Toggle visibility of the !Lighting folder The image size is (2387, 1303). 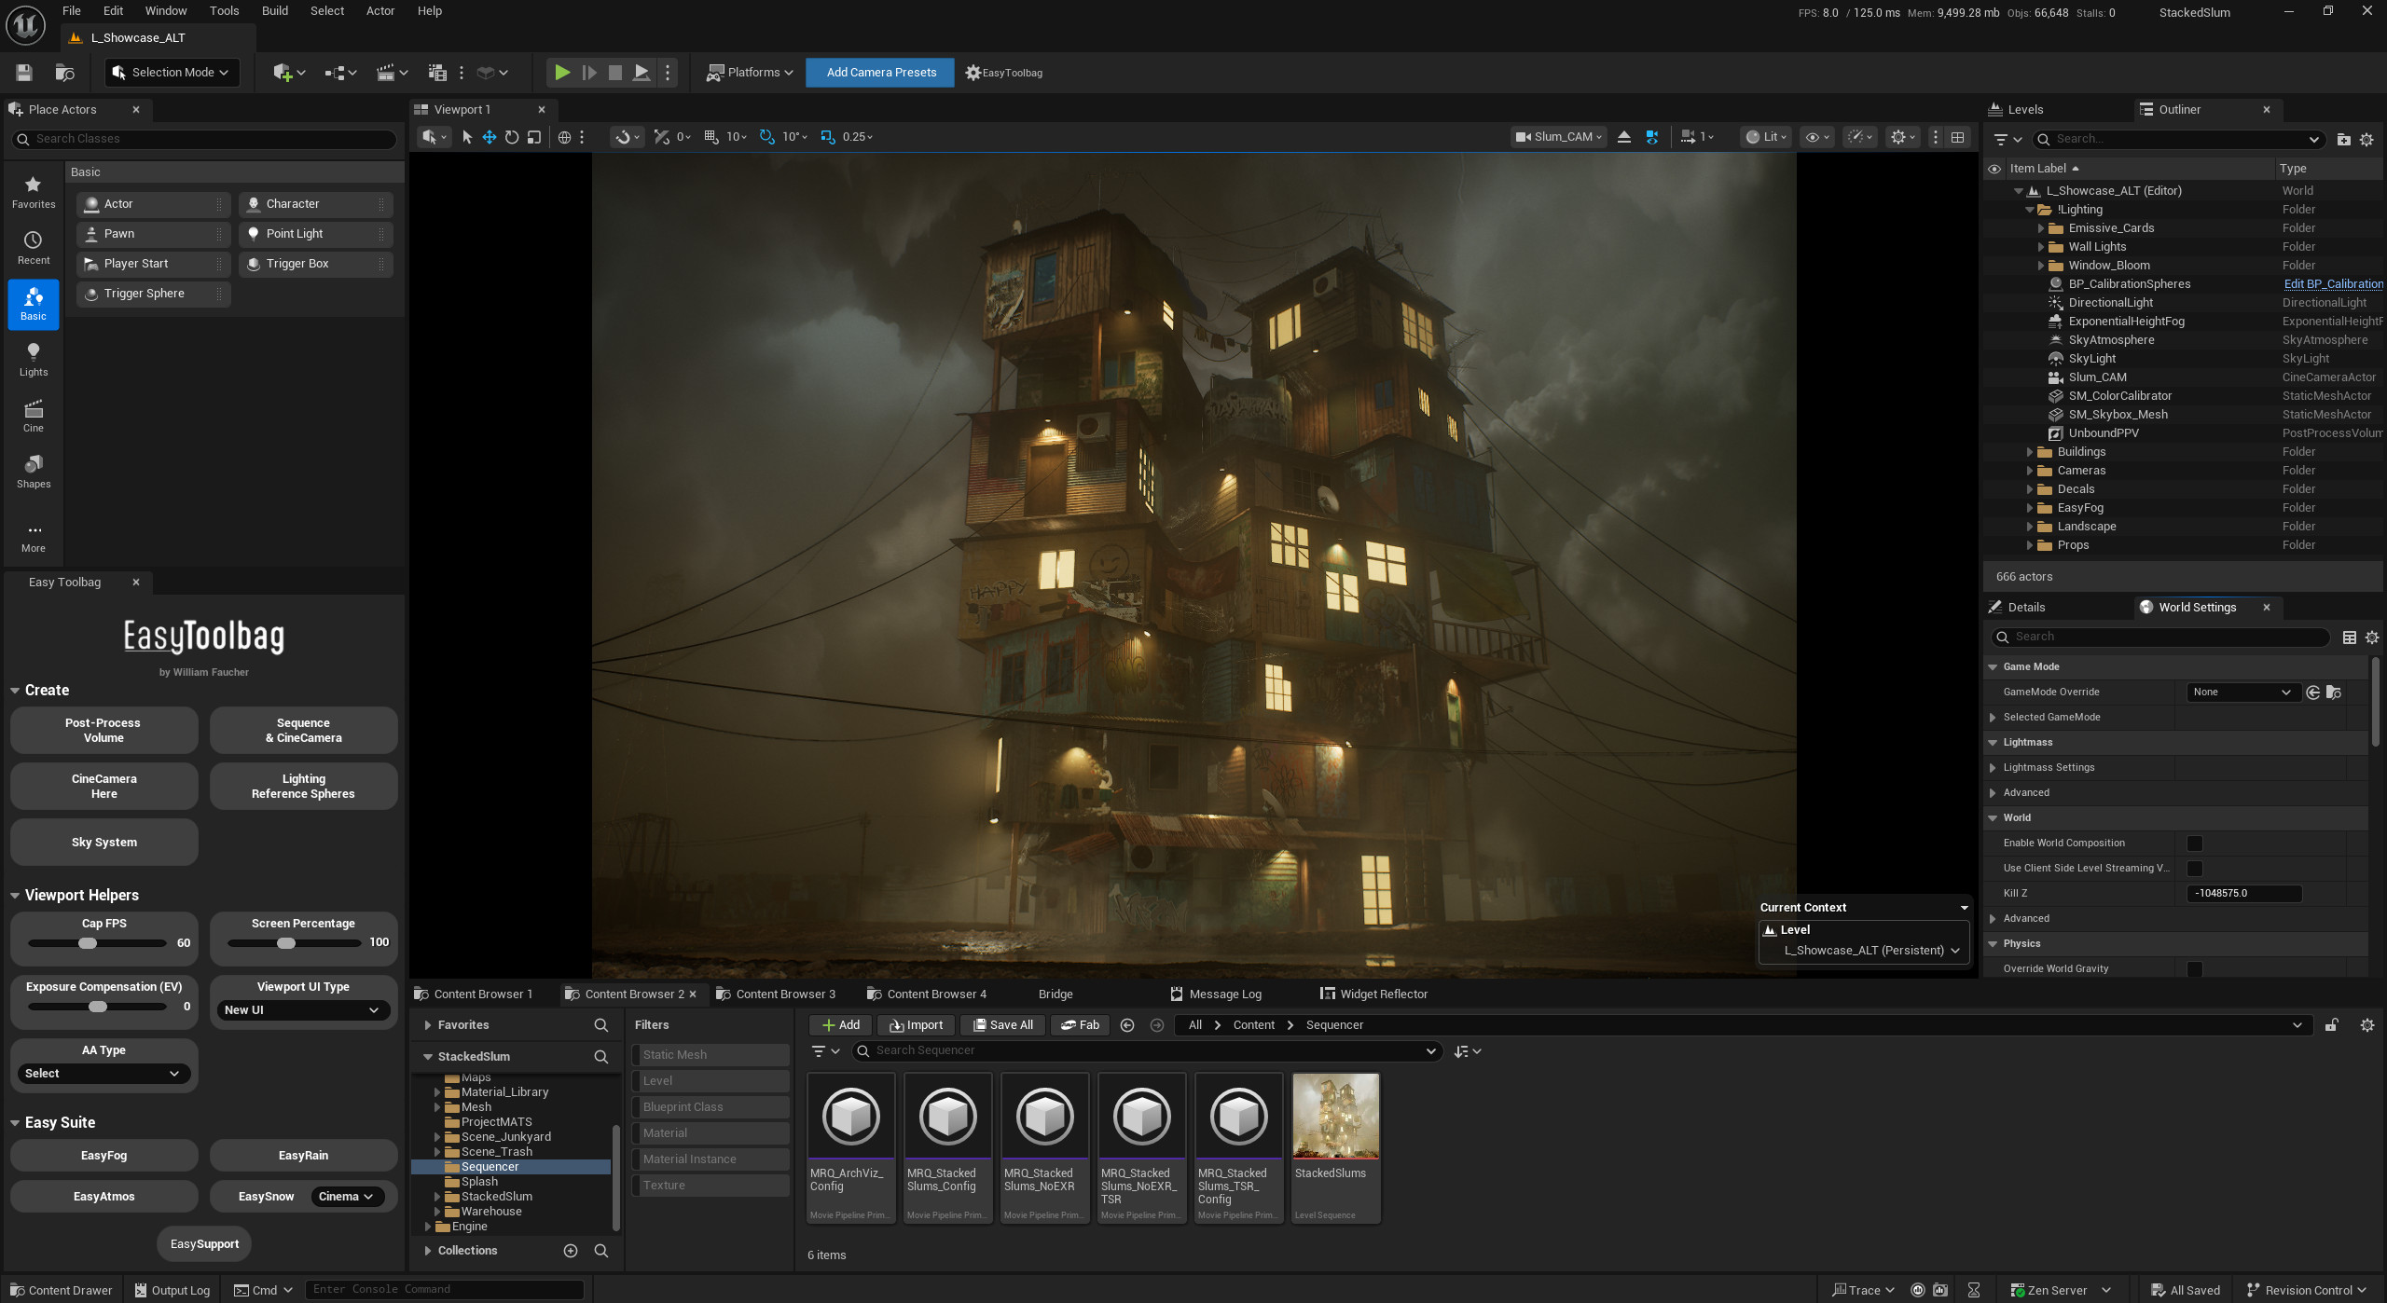(x=1995, y=209)
